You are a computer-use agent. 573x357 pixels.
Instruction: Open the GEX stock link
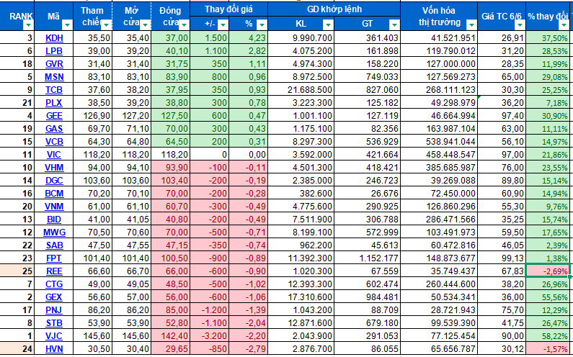(x=54, y=297)
